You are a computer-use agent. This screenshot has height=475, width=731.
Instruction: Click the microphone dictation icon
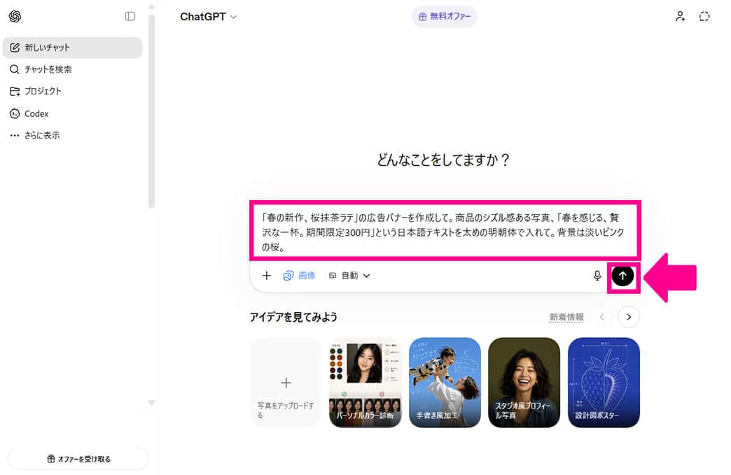597,276
